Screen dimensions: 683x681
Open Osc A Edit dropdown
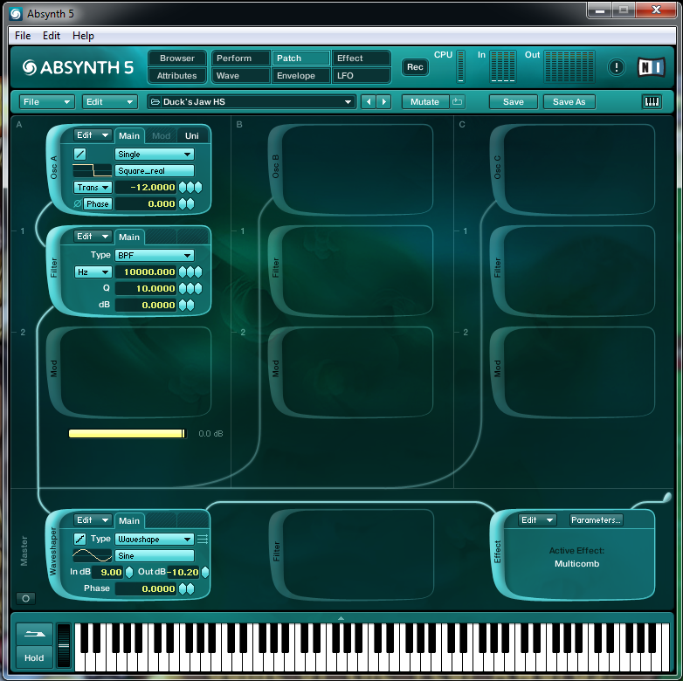93,135
